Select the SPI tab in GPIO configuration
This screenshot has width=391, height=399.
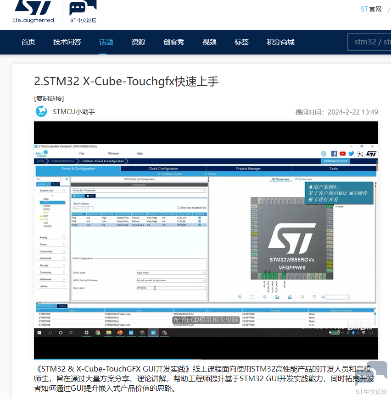[90, 196]
